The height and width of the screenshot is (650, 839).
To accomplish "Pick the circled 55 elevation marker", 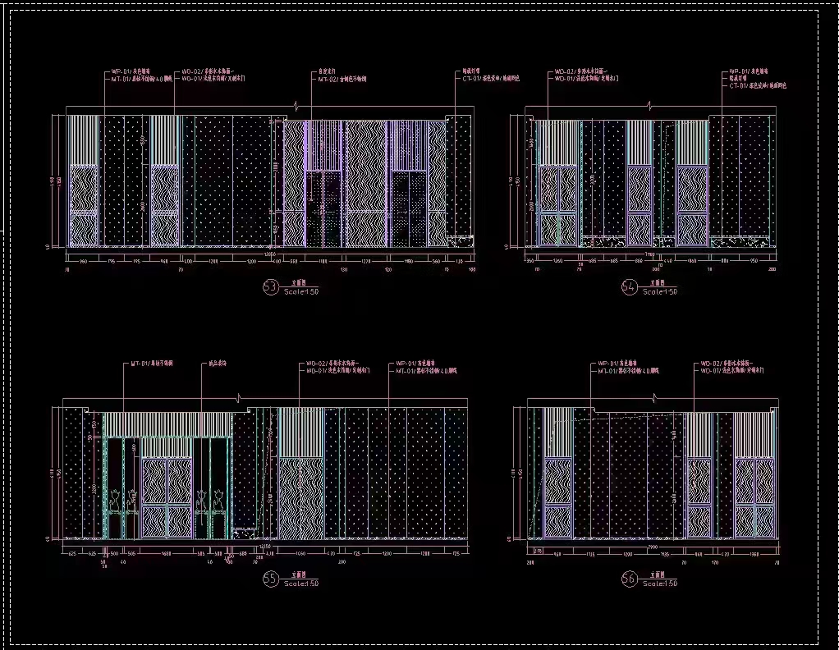I will coord(269,579).
